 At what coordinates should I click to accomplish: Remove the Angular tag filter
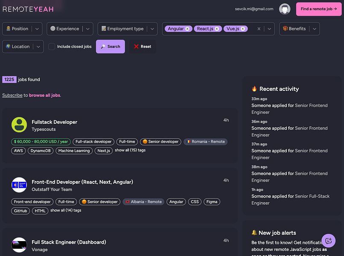(x=188, y=29)
